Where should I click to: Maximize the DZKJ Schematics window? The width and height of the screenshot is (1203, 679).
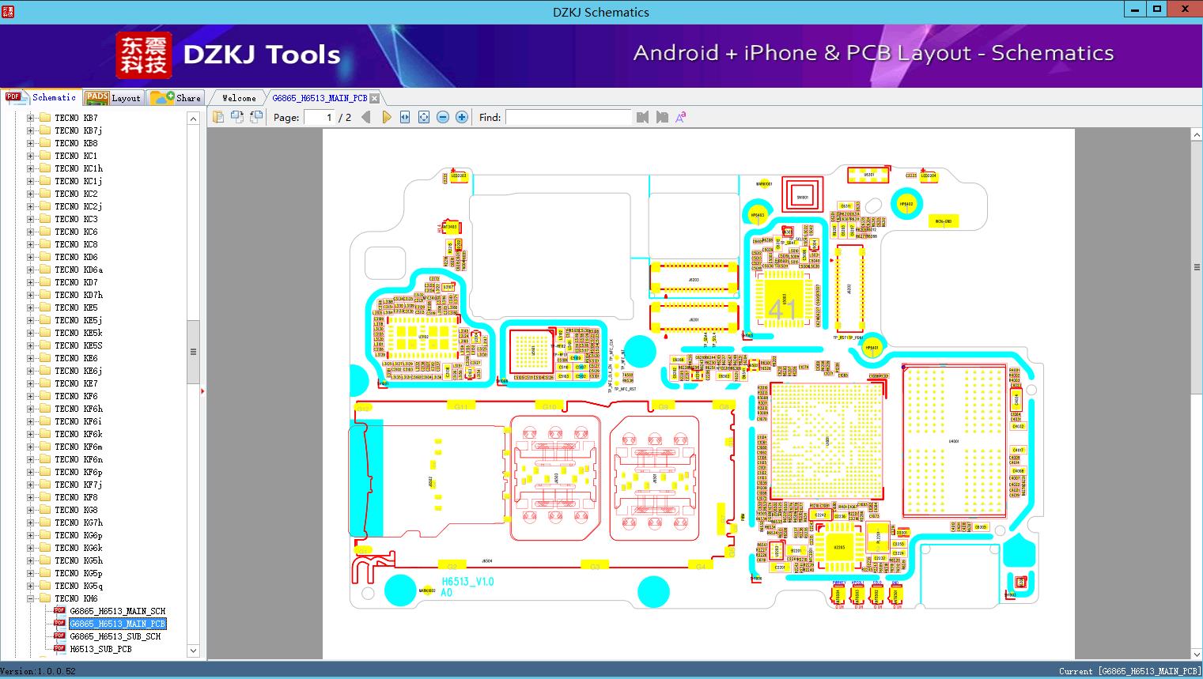(x=1156, y=9)
